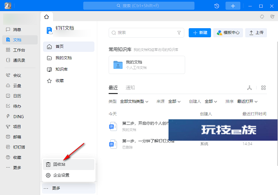Click the document 搜索 input field
The width and height of the screenshot is (278, 195).
(146, 33)
